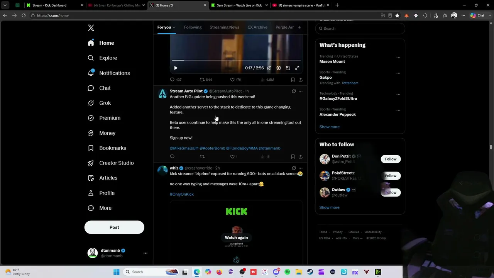Click Watch again on the Kick video
This screenshot has width=494, height=278.
(236, 237)
